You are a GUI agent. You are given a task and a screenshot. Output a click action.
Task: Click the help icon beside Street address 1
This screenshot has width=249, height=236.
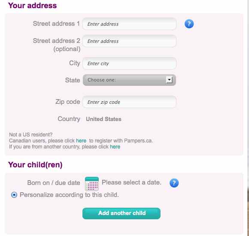coord(189,24)
